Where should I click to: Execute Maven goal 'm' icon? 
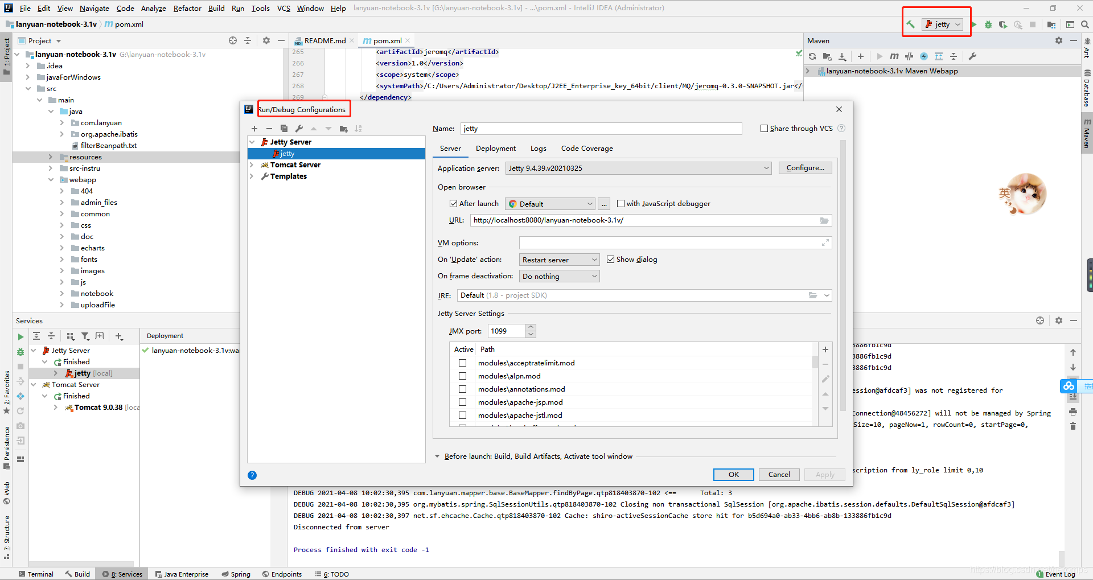click(894, 56)
